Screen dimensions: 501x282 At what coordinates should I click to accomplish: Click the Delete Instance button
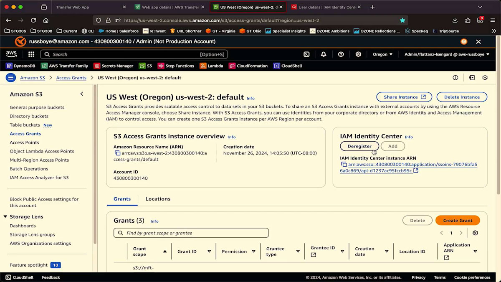[x=462, y=97]
